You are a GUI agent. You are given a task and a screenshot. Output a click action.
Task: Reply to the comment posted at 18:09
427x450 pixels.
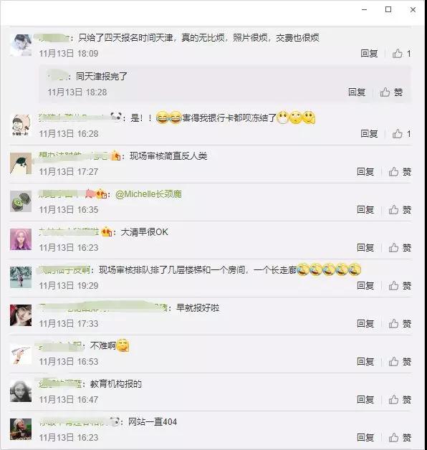369,53
